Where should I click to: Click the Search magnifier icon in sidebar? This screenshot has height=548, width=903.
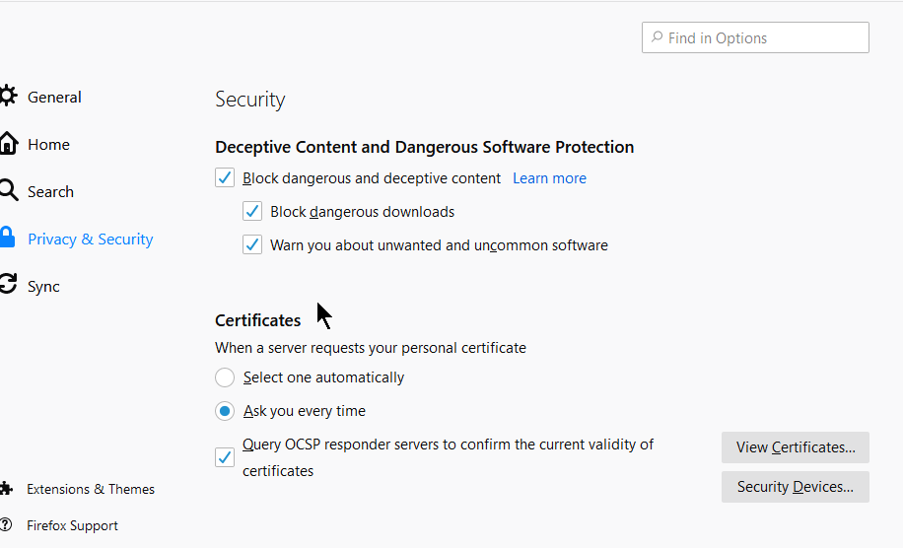pos(8,190)
